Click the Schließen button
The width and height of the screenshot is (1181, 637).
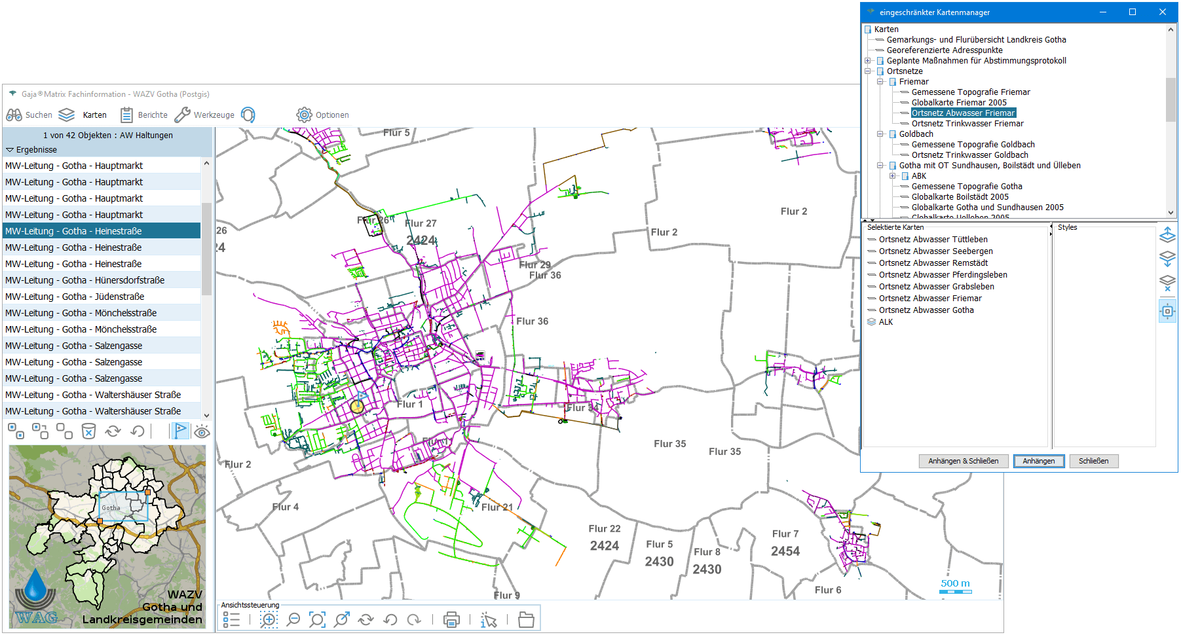point(1093,461)
